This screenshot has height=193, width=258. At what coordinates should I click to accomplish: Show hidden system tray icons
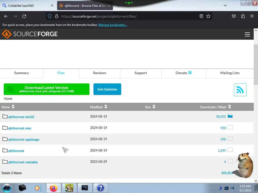pyautogui.click(x=214, y=188)
